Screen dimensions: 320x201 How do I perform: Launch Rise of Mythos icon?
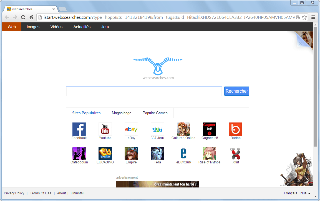[x=209, y=153]
